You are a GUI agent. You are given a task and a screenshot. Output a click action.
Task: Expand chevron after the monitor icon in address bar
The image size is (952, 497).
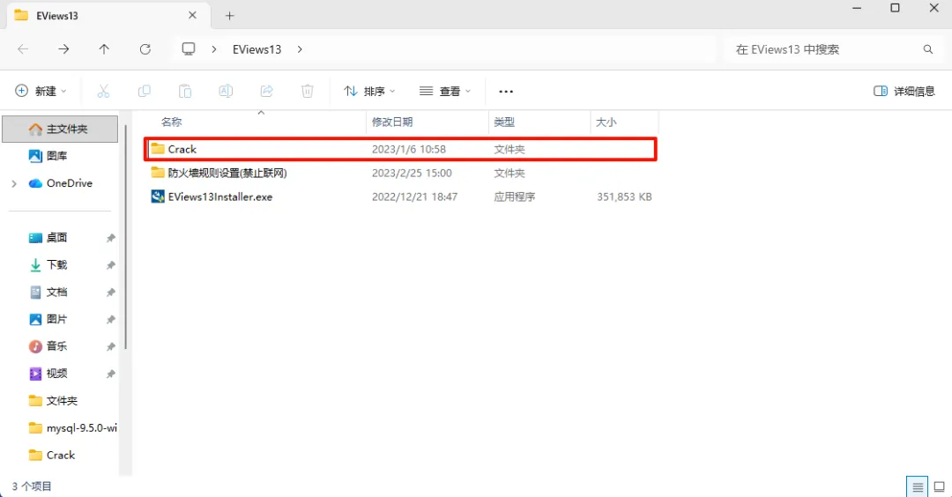pyautogui.click(x=213, y=49)
